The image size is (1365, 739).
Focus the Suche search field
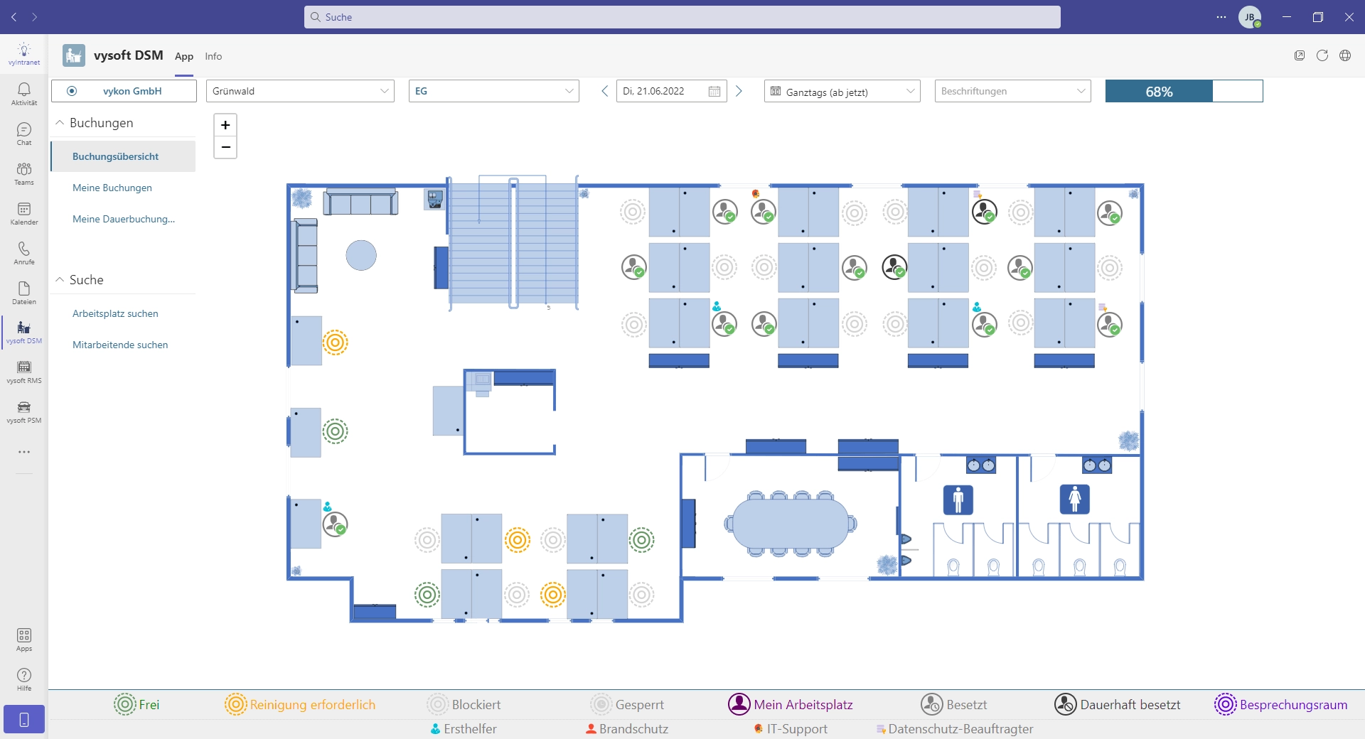pos(682,17)
